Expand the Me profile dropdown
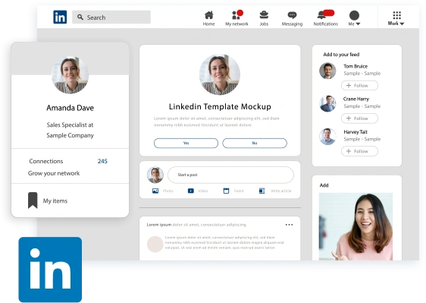This screenshot has height=303, width=426. [354, 18]
